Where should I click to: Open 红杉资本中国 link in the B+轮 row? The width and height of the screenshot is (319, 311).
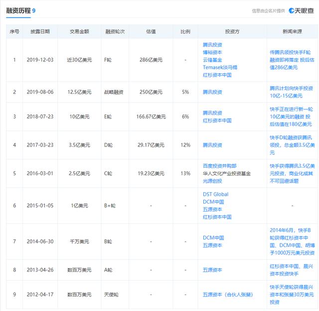tap(217, 217)
